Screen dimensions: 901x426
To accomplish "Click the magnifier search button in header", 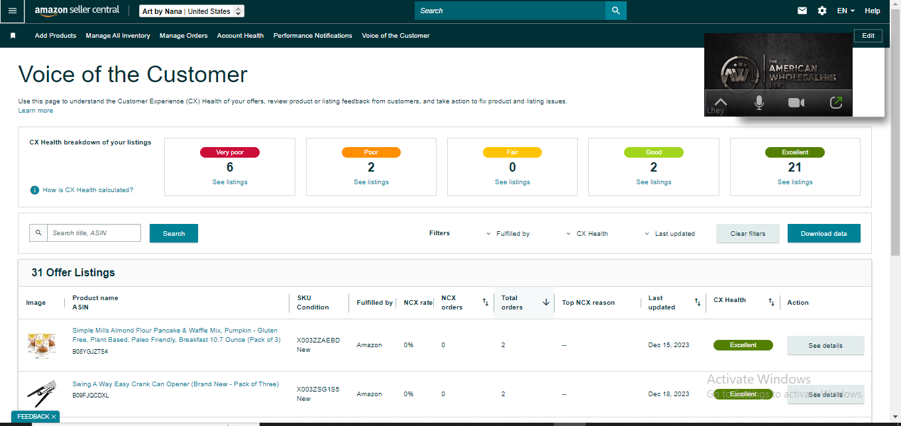I will [x=616, y=11].
